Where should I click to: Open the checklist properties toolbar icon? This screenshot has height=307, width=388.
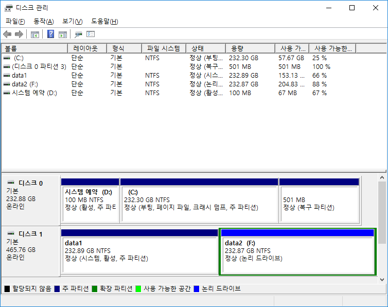click(91, 34)
